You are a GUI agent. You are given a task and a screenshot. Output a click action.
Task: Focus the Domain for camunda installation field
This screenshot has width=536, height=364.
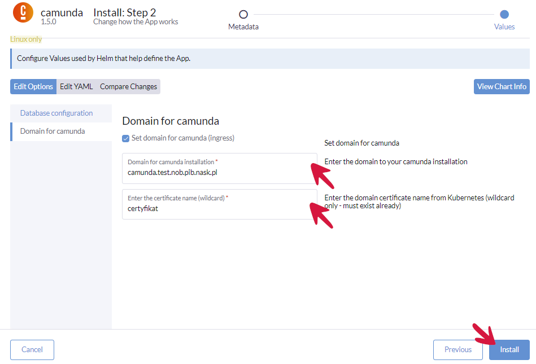coord(219,172)
